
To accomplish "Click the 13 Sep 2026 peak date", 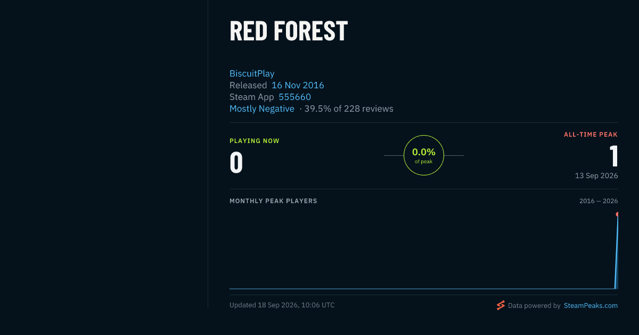I will 596,175.
